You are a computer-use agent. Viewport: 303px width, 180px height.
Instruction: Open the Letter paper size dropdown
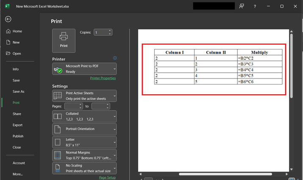(84, 142)
